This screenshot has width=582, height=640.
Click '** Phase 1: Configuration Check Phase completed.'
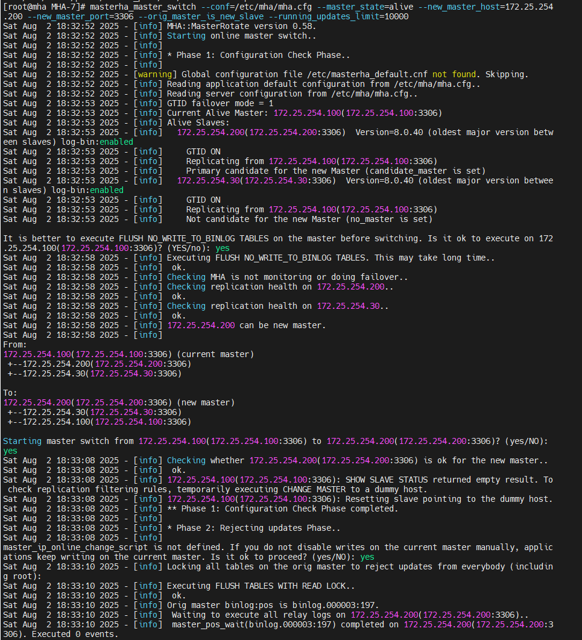pos(282,509)
